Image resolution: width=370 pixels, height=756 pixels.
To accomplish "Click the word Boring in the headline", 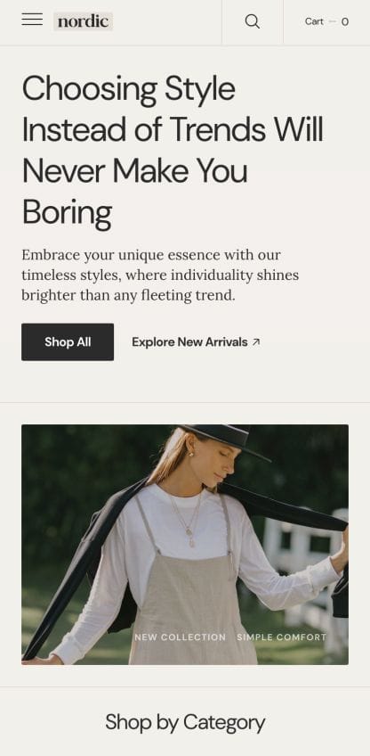I will [67, 211].
